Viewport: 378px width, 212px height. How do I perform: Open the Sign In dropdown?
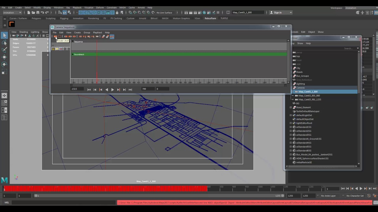coord(281,12)
